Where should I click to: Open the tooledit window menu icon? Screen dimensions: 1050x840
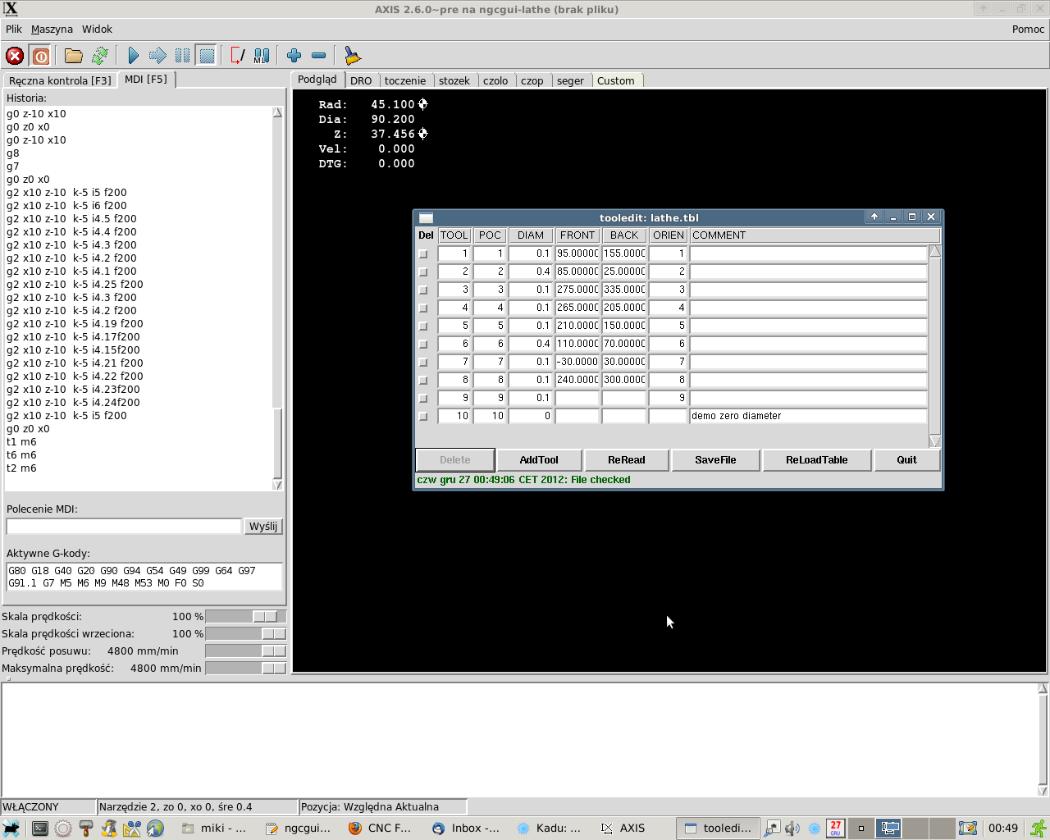(x=426, y=217)
